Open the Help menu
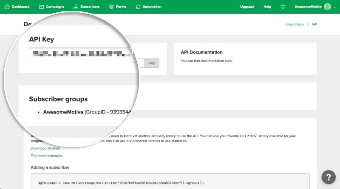Viewport: 340px width, 189px height. tap(267, 7)
